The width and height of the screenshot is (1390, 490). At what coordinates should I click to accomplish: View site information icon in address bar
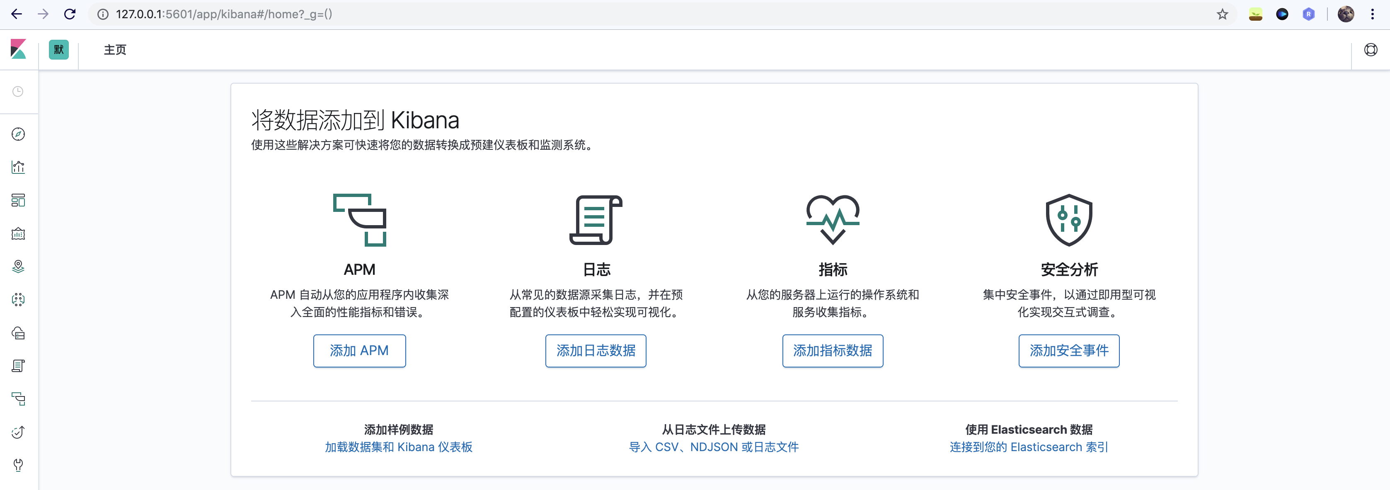102,14
